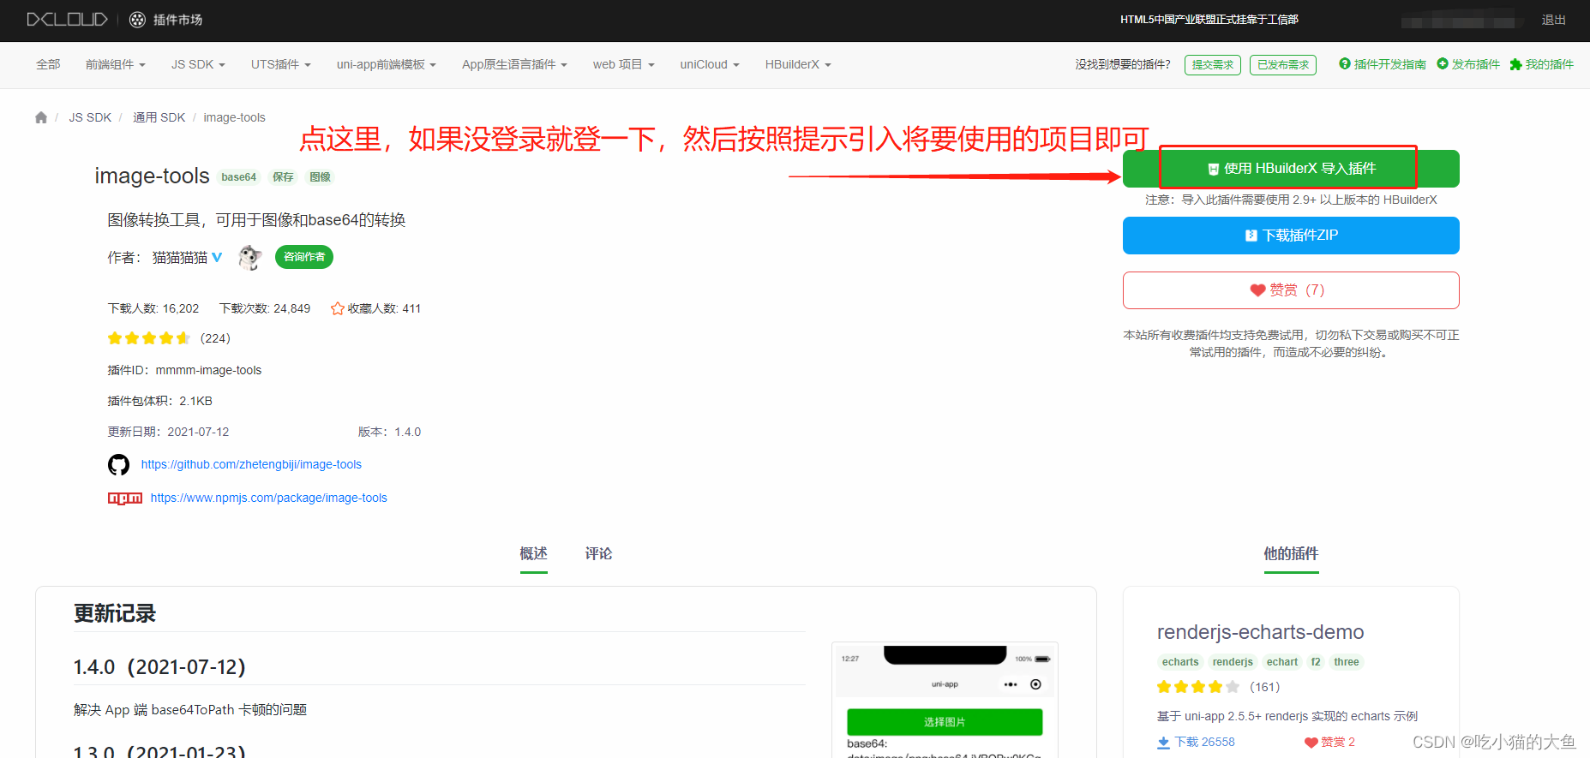Click the favorite star icon near 收藏人数
Viewport: 1590px width, 758px height.
[x=338, y=308]
